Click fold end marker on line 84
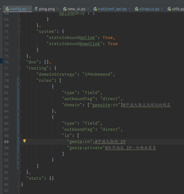Screen dimensions: 184x194 pos(19,111)
